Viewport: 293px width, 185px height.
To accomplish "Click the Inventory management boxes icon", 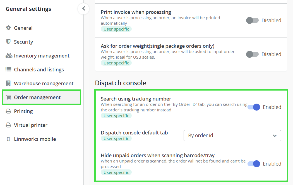I will pyautogui.click(x=9, y=56).
